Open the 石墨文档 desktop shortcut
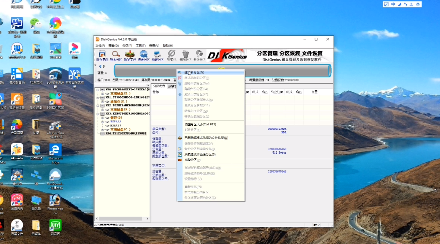 (17, 228)
